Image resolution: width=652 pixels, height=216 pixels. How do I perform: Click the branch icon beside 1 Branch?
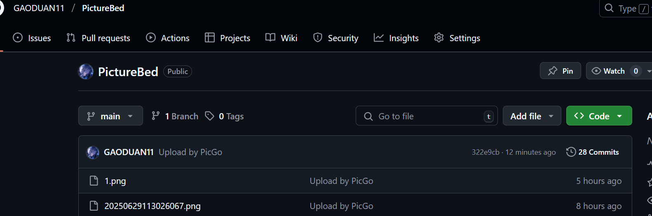click(x=155, y=116)
